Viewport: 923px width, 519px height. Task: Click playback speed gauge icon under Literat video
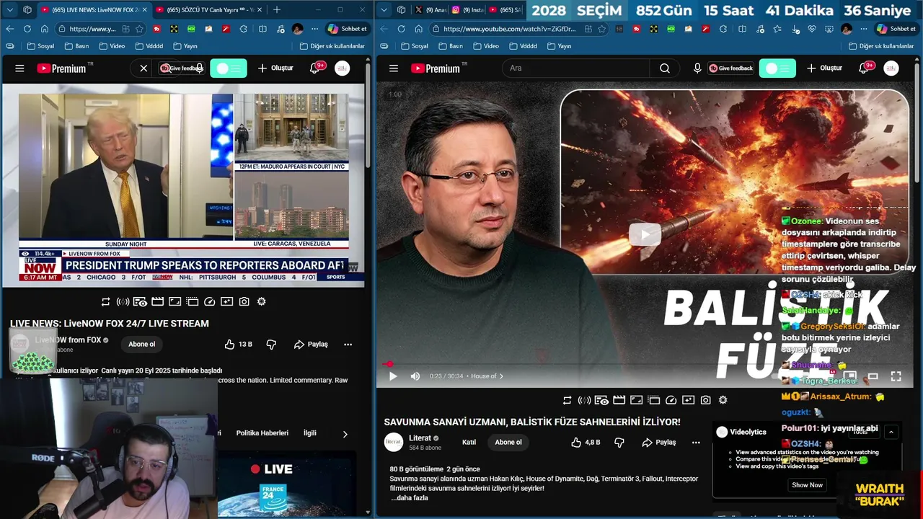(671, 400)
